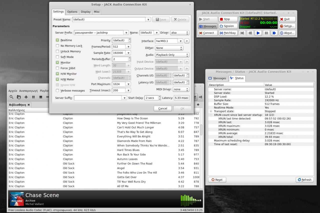Viewport: 320px width, 213px height.
Task: Open the Connect connections window
Action: (x=207, y=33)
